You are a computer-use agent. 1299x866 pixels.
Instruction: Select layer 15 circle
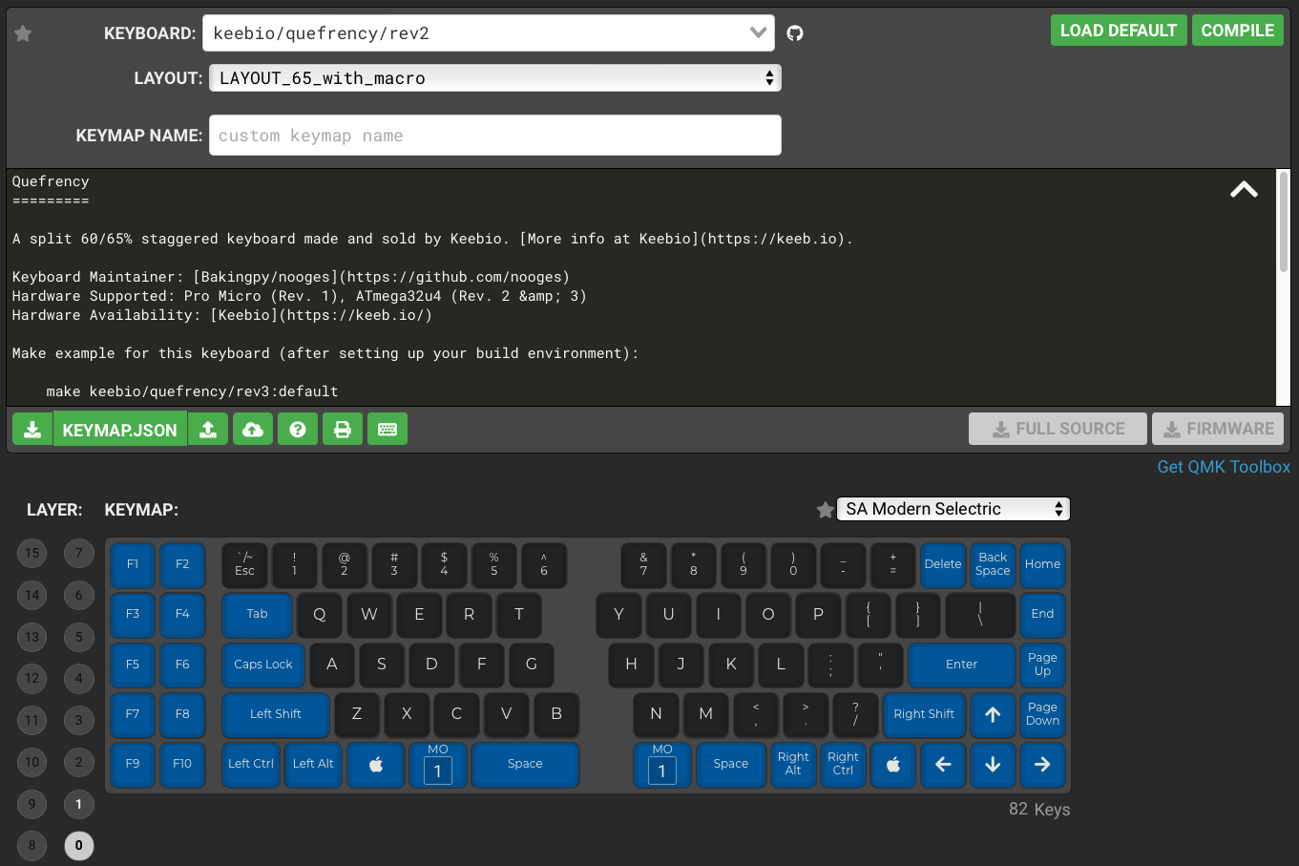32,553
